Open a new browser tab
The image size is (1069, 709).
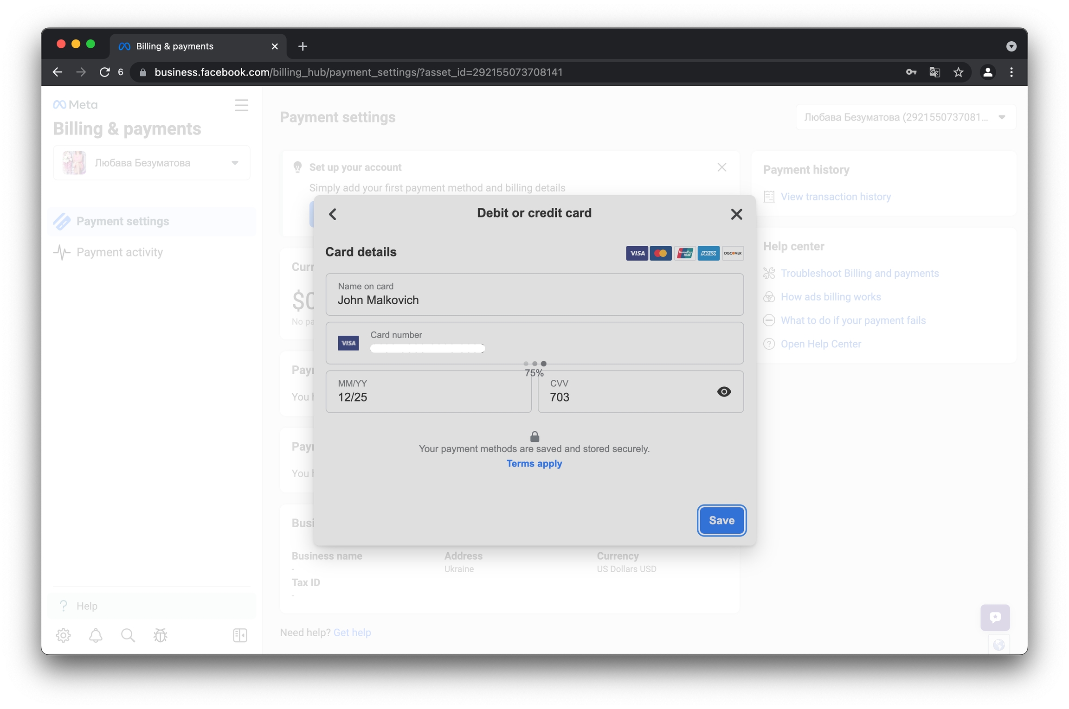pos(303,46)
